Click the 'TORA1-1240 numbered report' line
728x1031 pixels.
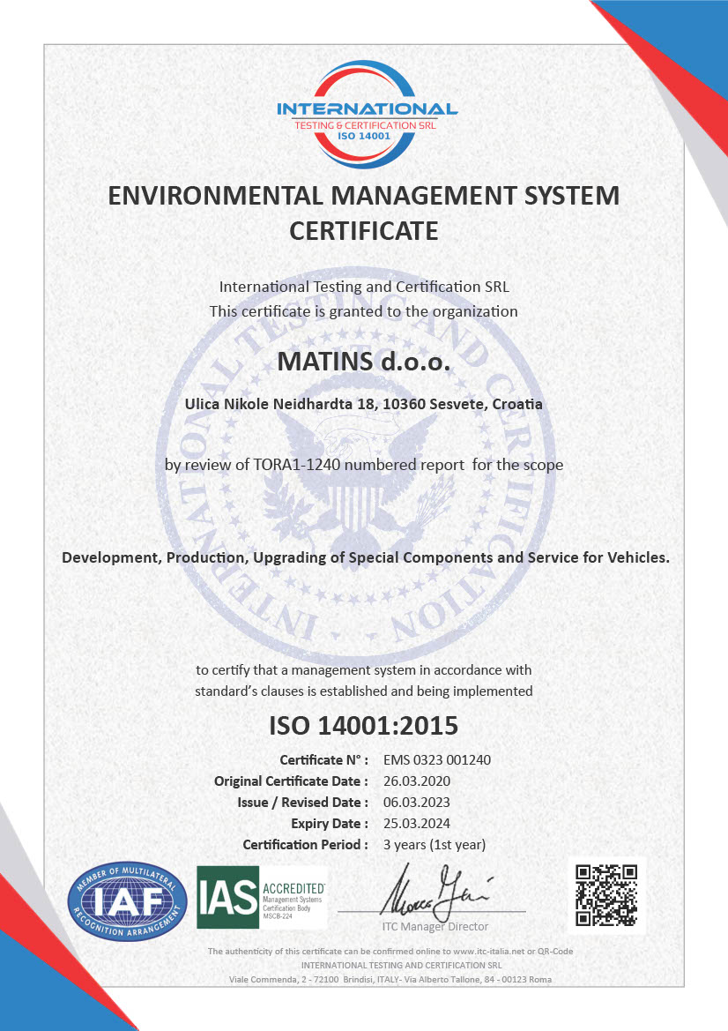pos(363,465)
